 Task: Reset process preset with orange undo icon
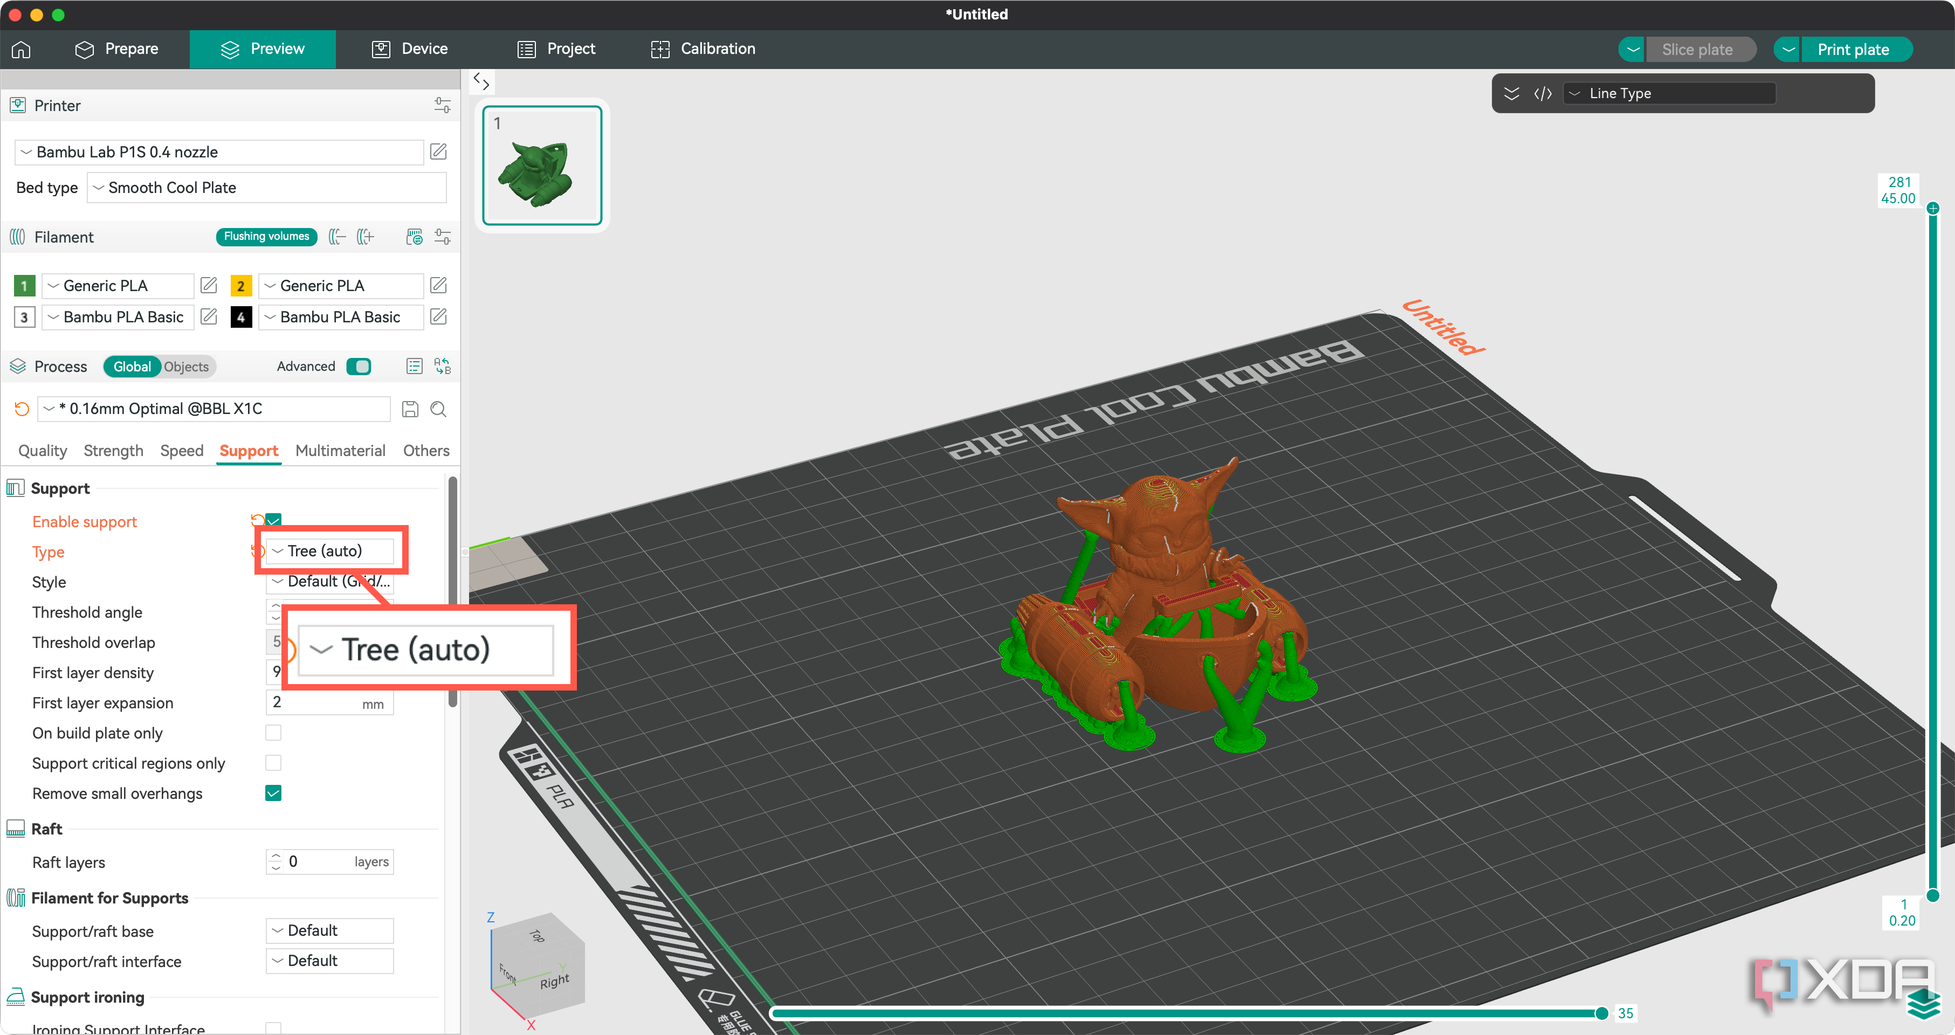pos(21,409)
